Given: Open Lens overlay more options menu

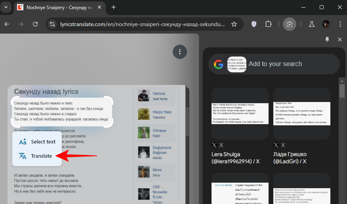Looking at the screenshot, I should pos(180,52).
